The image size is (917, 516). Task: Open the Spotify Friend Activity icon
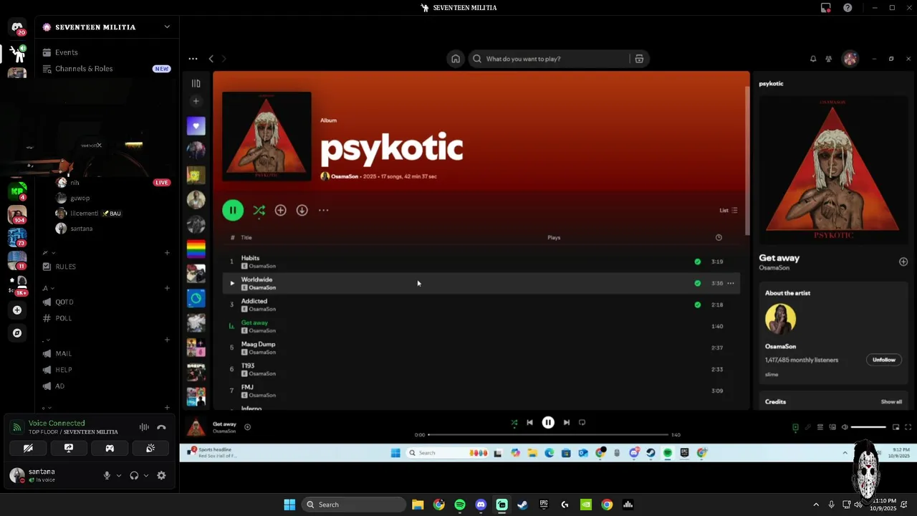click(x=829, y=59)
